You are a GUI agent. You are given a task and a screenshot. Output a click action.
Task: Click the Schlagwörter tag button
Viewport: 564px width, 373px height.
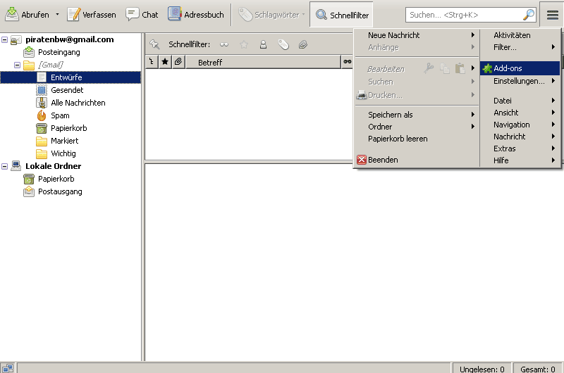tap(271, 15)
